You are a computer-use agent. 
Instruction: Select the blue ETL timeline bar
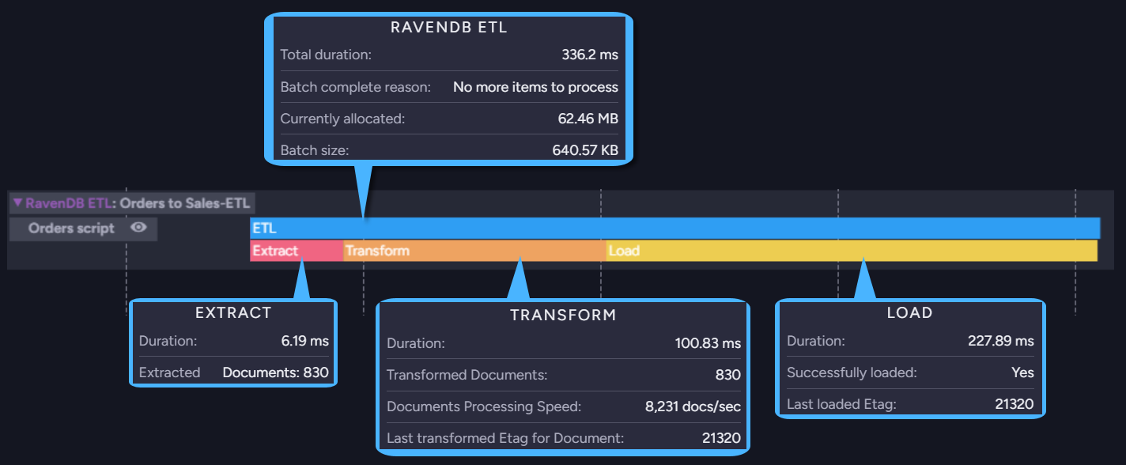click(x=674, y=228)
